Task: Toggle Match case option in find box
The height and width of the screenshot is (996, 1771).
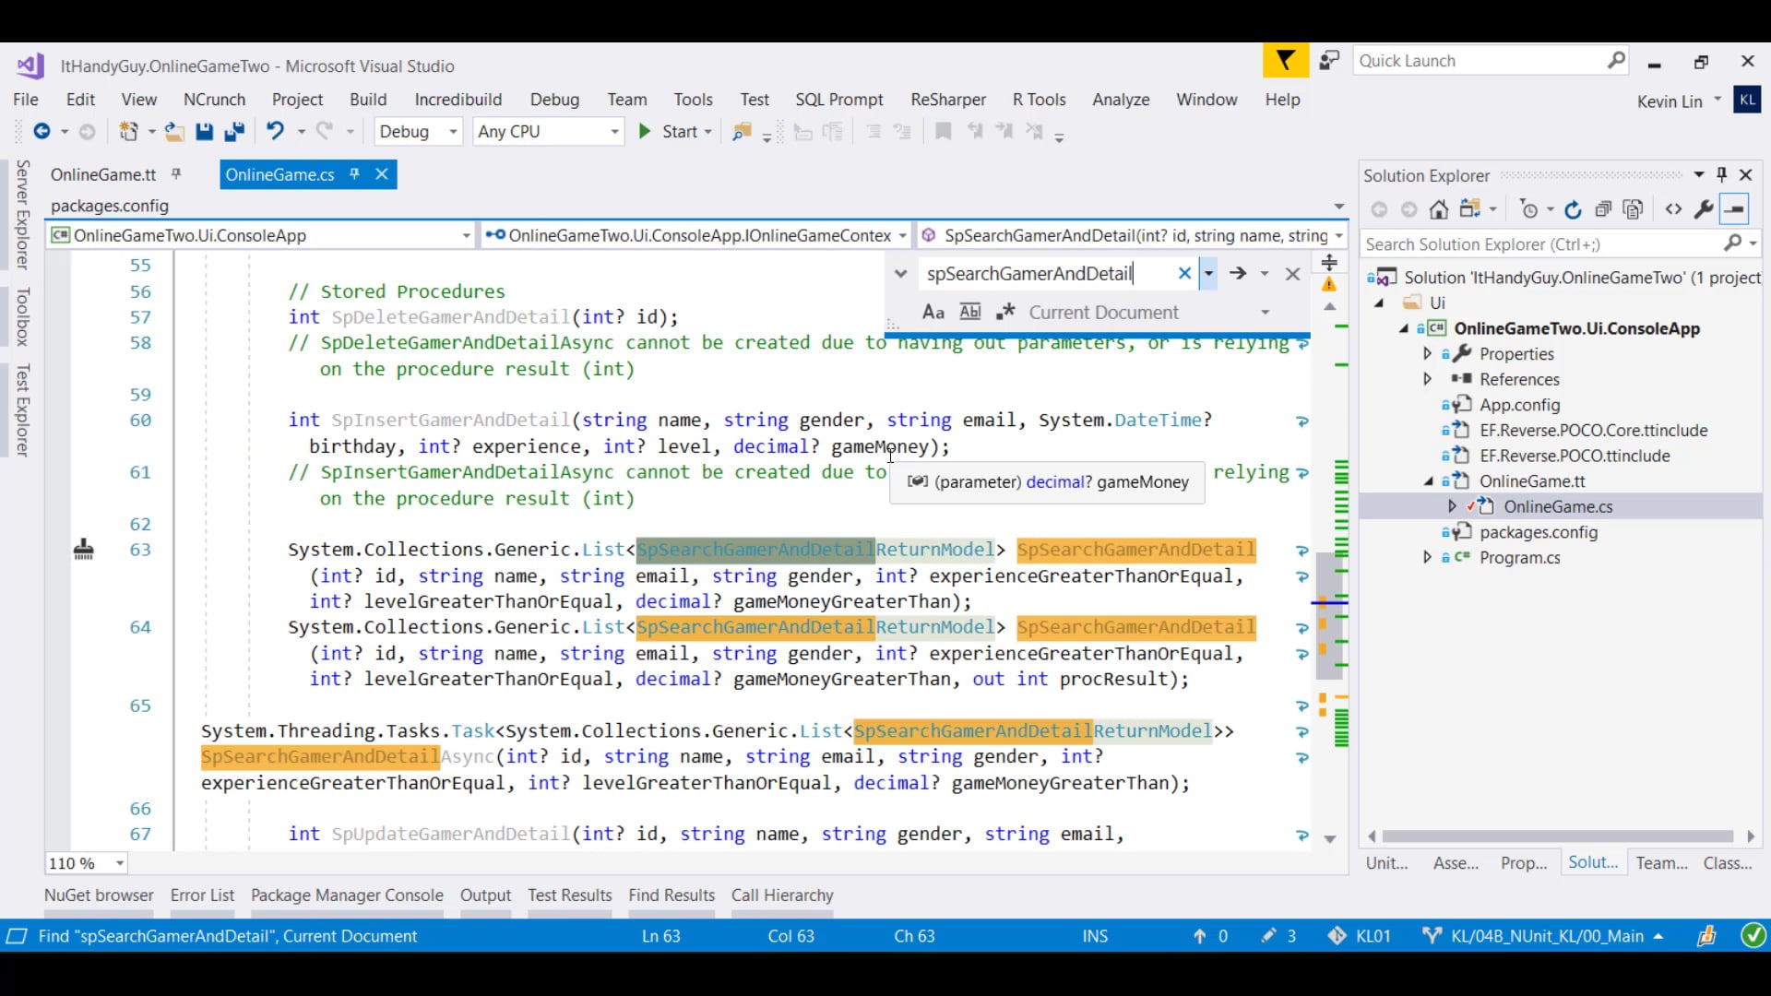Action: 933,313
